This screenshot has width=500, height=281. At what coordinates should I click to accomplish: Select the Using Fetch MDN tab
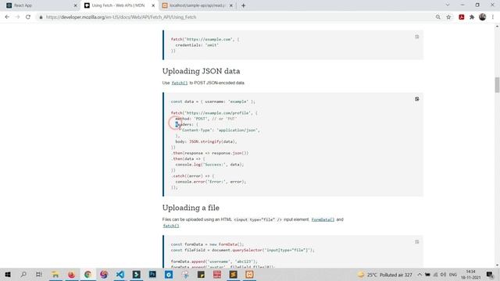coord(119,5)
